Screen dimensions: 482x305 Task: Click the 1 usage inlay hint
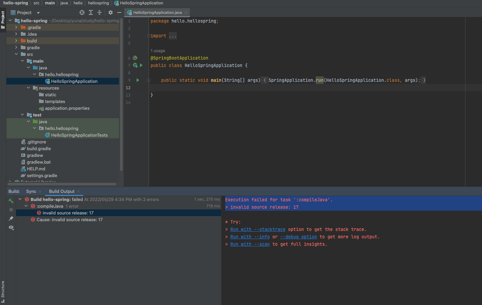[x=158, y=51]
